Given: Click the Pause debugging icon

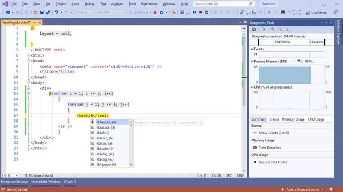Looking at the screenshot, I should pos(194,12).
